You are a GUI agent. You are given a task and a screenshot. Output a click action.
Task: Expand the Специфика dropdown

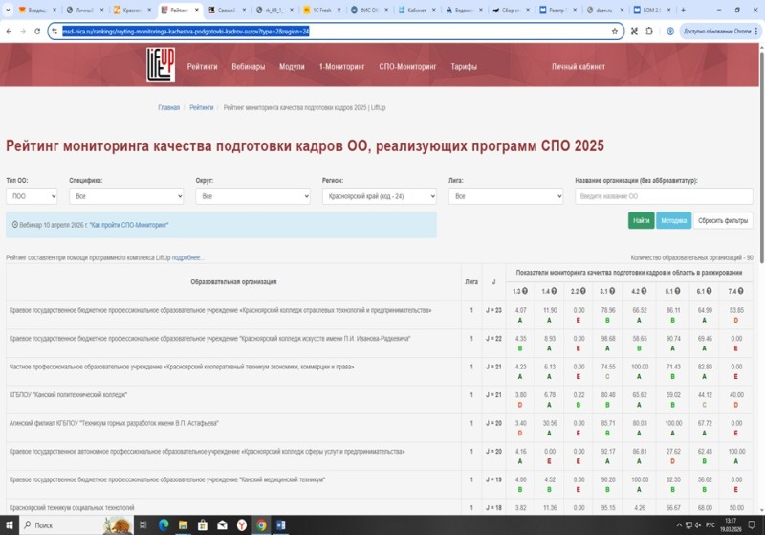(126, 195)
